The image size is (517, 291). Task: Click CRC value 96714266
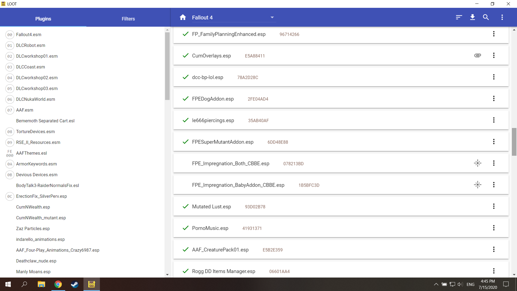(x=289, y=34)
